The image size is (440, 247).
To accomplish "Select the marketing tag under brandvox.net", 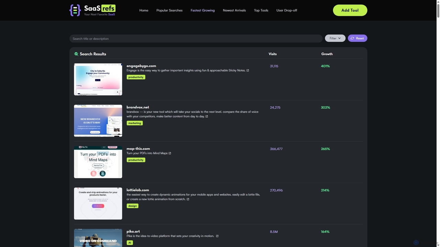I will coord(134,123).
